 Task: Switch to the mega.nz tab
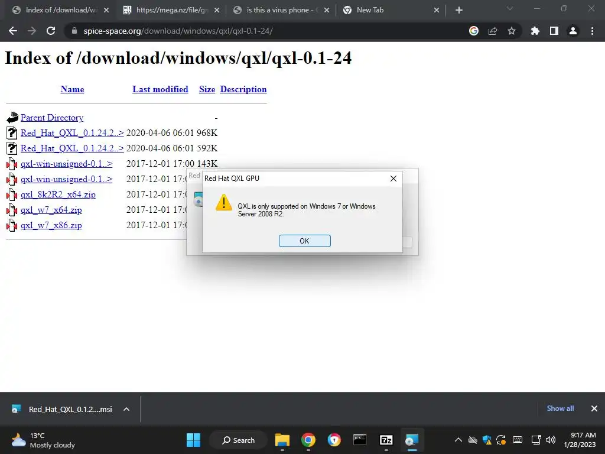171,10
